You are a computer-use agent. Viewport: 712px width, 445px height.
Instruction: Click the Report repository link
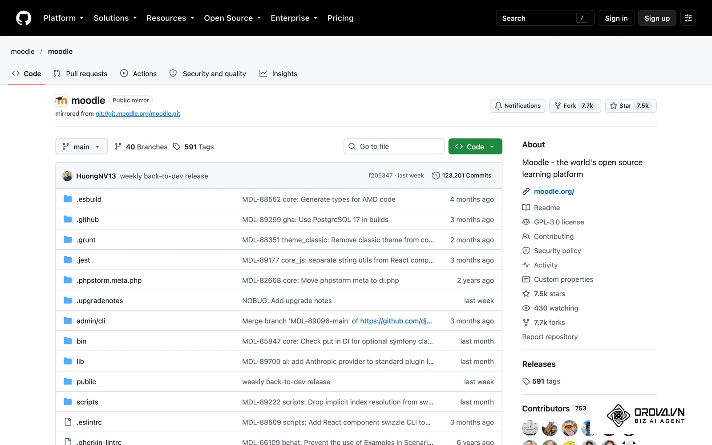coord(550,337)
